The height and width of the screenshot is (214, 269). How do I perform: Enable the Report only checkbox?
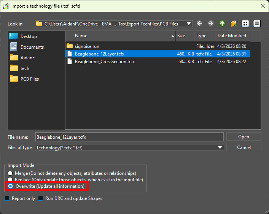(x=7, y=198)
